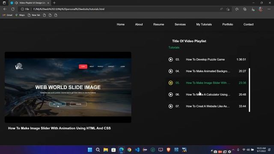This screenshot has width=274, height=154.
Task: Click the duration 1:36:51
Action: coord(241,59)
